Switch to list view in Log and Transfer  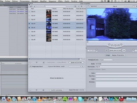point(75,6)
